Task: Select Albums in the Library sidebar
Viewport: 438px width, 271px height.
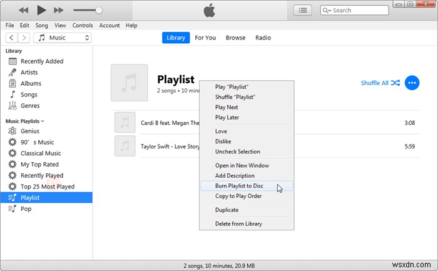Action: (x=31, y=83)
